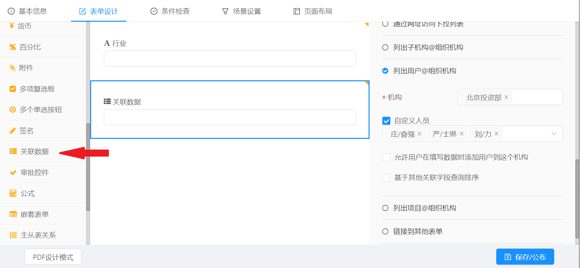Click the left component panel scrollbar
580x268 pixels.
88,167
